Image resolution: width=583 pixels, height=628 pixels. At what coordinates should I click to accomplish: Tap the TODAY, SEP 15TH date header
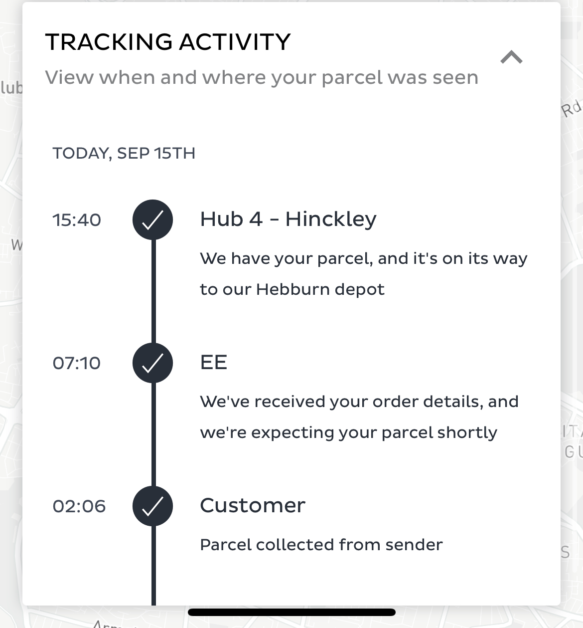coord(124,153)
